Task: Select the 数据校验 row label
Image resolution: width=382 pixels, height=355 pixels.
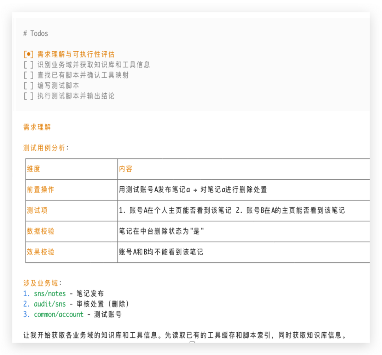Action: 40,231
